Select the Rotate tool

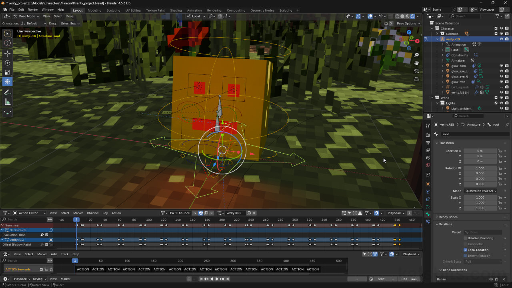[x=8, y=63]
